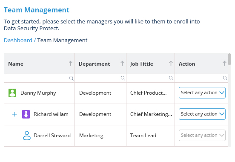Click the Name filter search icon

click(72, 78)
